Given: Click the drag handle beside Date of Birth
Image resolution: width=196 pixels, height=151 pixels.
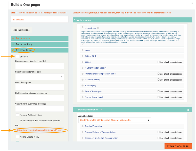Looking at the screenshot, I should coord(83,56).
